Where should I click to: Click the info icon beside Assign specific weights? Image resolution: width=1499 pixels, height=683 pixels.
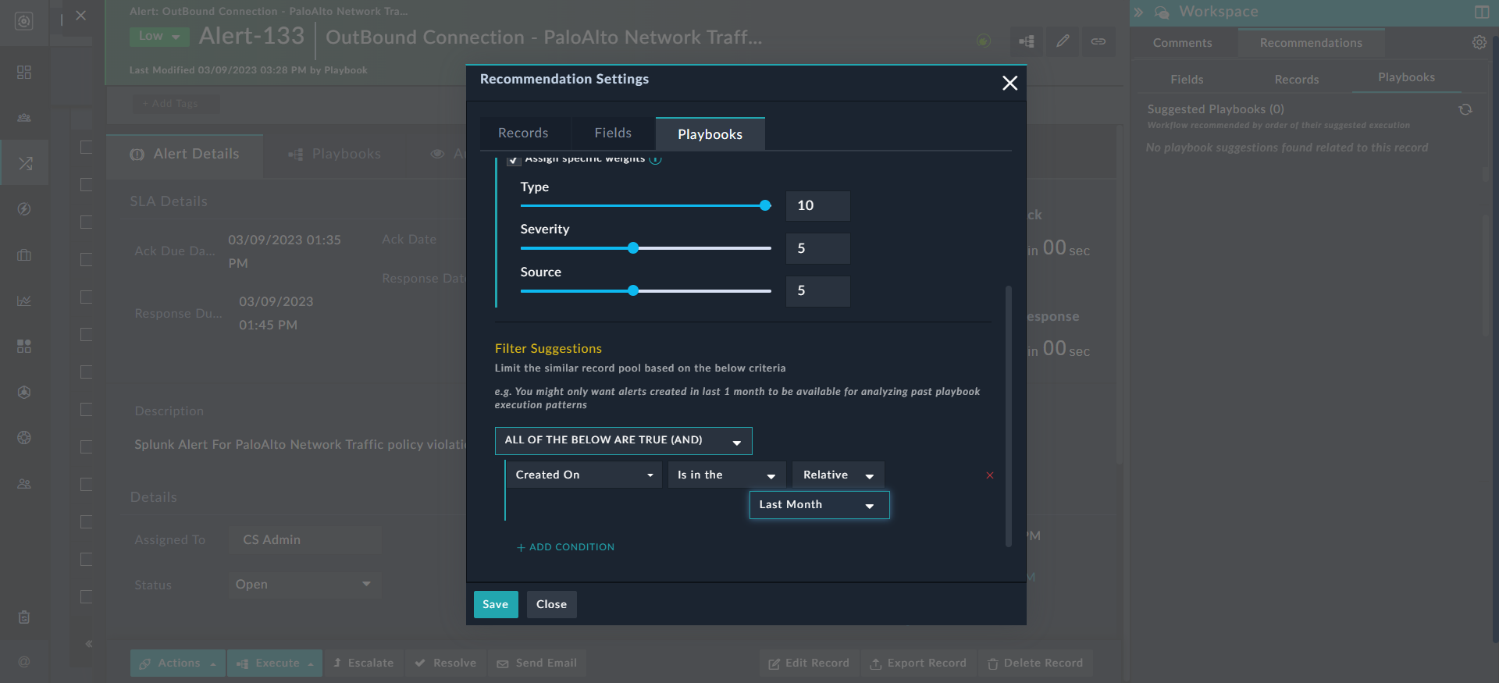[656, 159]
